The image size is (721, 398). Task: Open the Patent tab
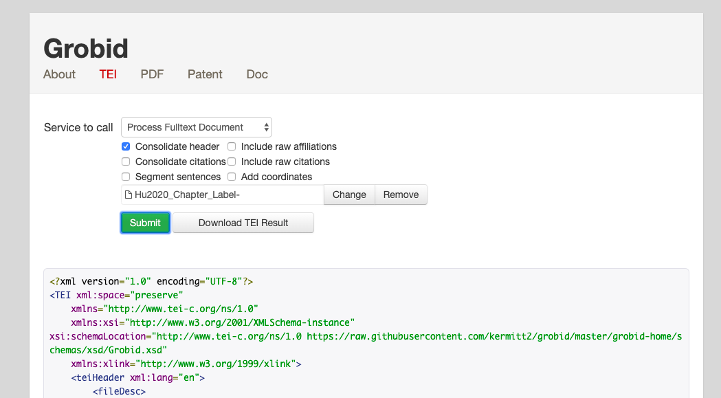pos(204,74)
